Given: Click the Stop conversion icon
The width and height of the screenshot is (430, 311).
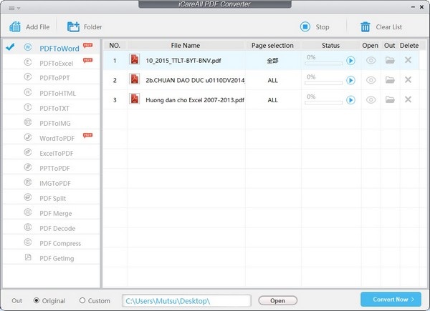Looking at the screenshot, I should point(305,26).
